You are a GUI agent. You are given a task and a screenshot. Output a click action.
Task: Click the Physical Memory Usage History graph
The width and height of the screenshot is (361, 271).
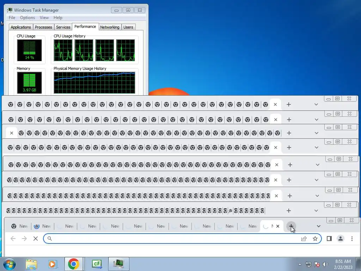click(94, 83)
